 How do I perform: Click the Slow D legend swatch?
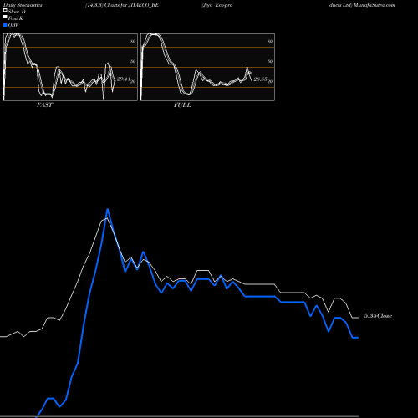[5, 11]
